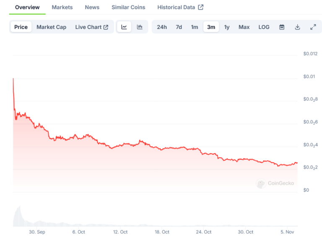Open the News tab

92,7
